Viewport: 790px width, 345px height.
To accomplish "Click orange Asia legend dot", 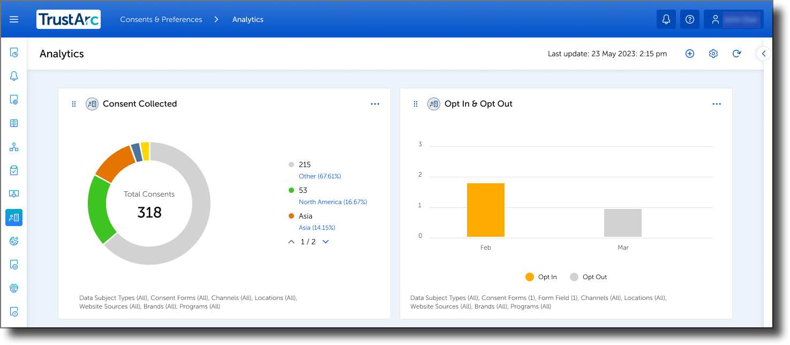I will click(x=291, y=216).
